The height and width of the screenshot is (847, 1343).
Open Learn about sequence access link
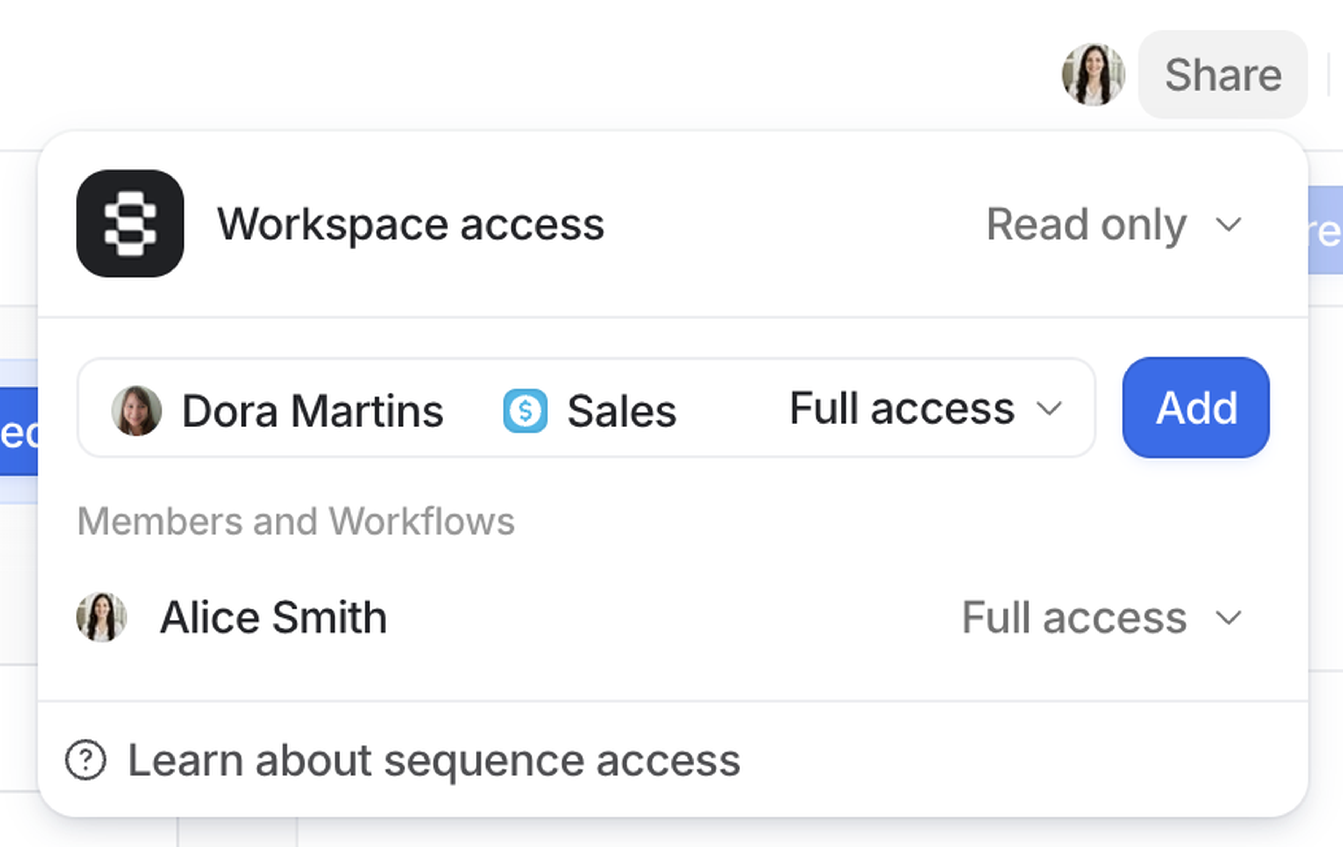pyautogui.click(x=433, y=761)
